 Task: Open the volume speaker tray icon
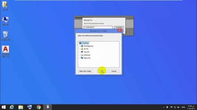pos(179,107)
